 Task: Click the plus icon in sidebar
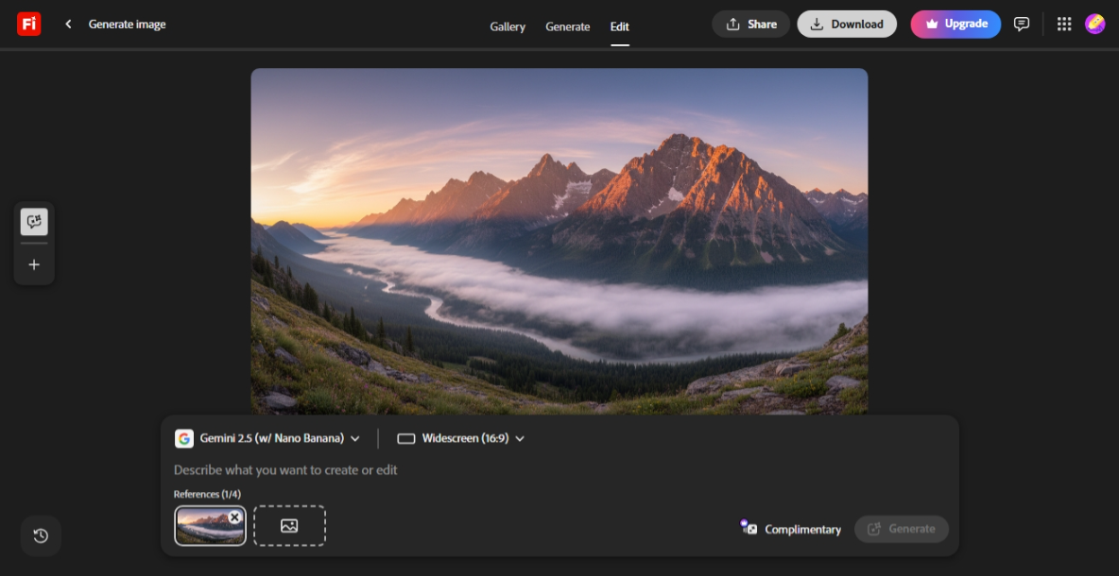click(34, 265)
